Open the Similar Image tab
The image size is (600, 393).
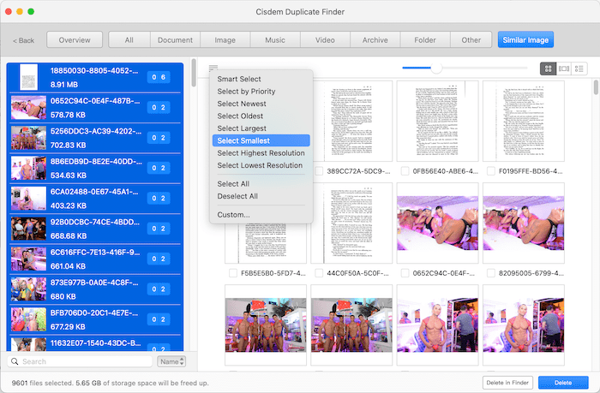pyautogui.click(x=525, y=39)
